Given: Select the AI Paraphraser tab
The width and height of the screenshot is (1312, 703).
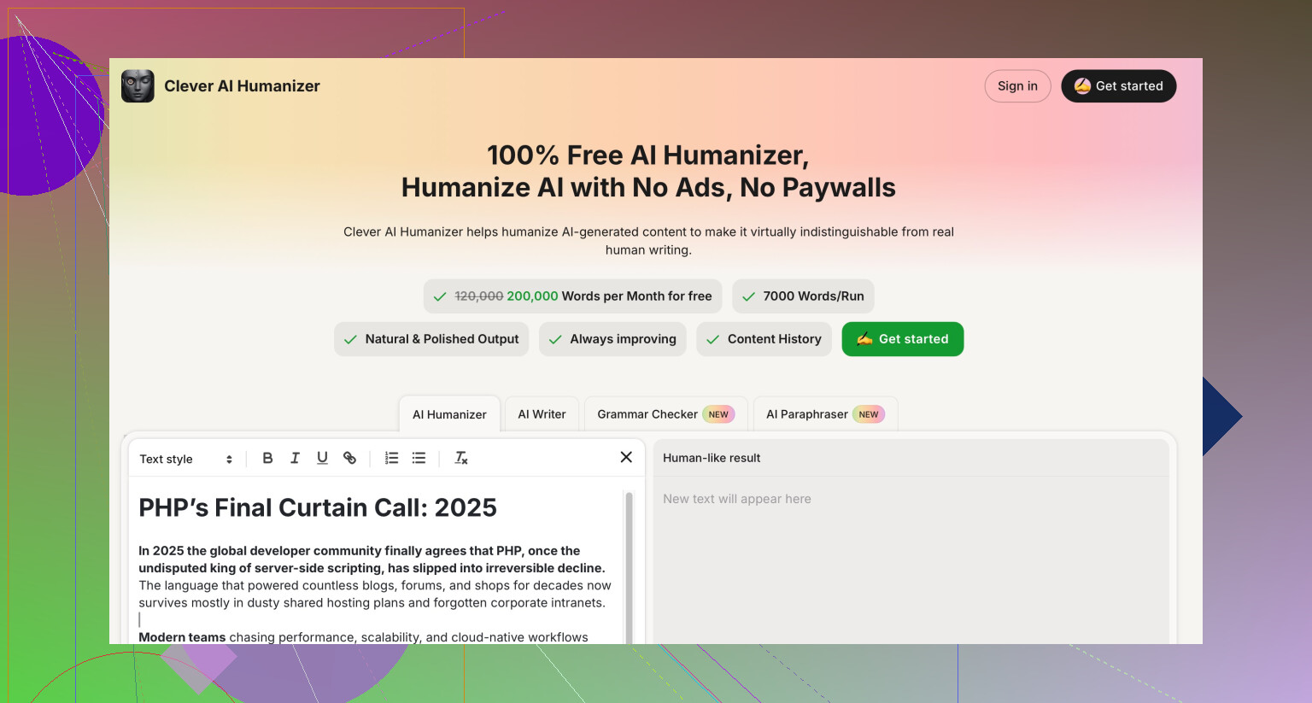Looking at the screenshot, I should [x=806, y=413].
